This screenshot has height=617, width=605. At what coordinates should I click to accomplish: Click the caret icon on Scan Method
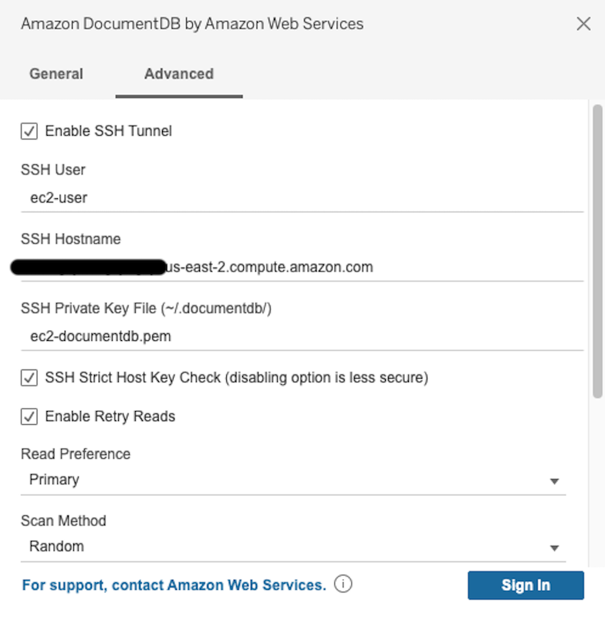coord(554,548)
